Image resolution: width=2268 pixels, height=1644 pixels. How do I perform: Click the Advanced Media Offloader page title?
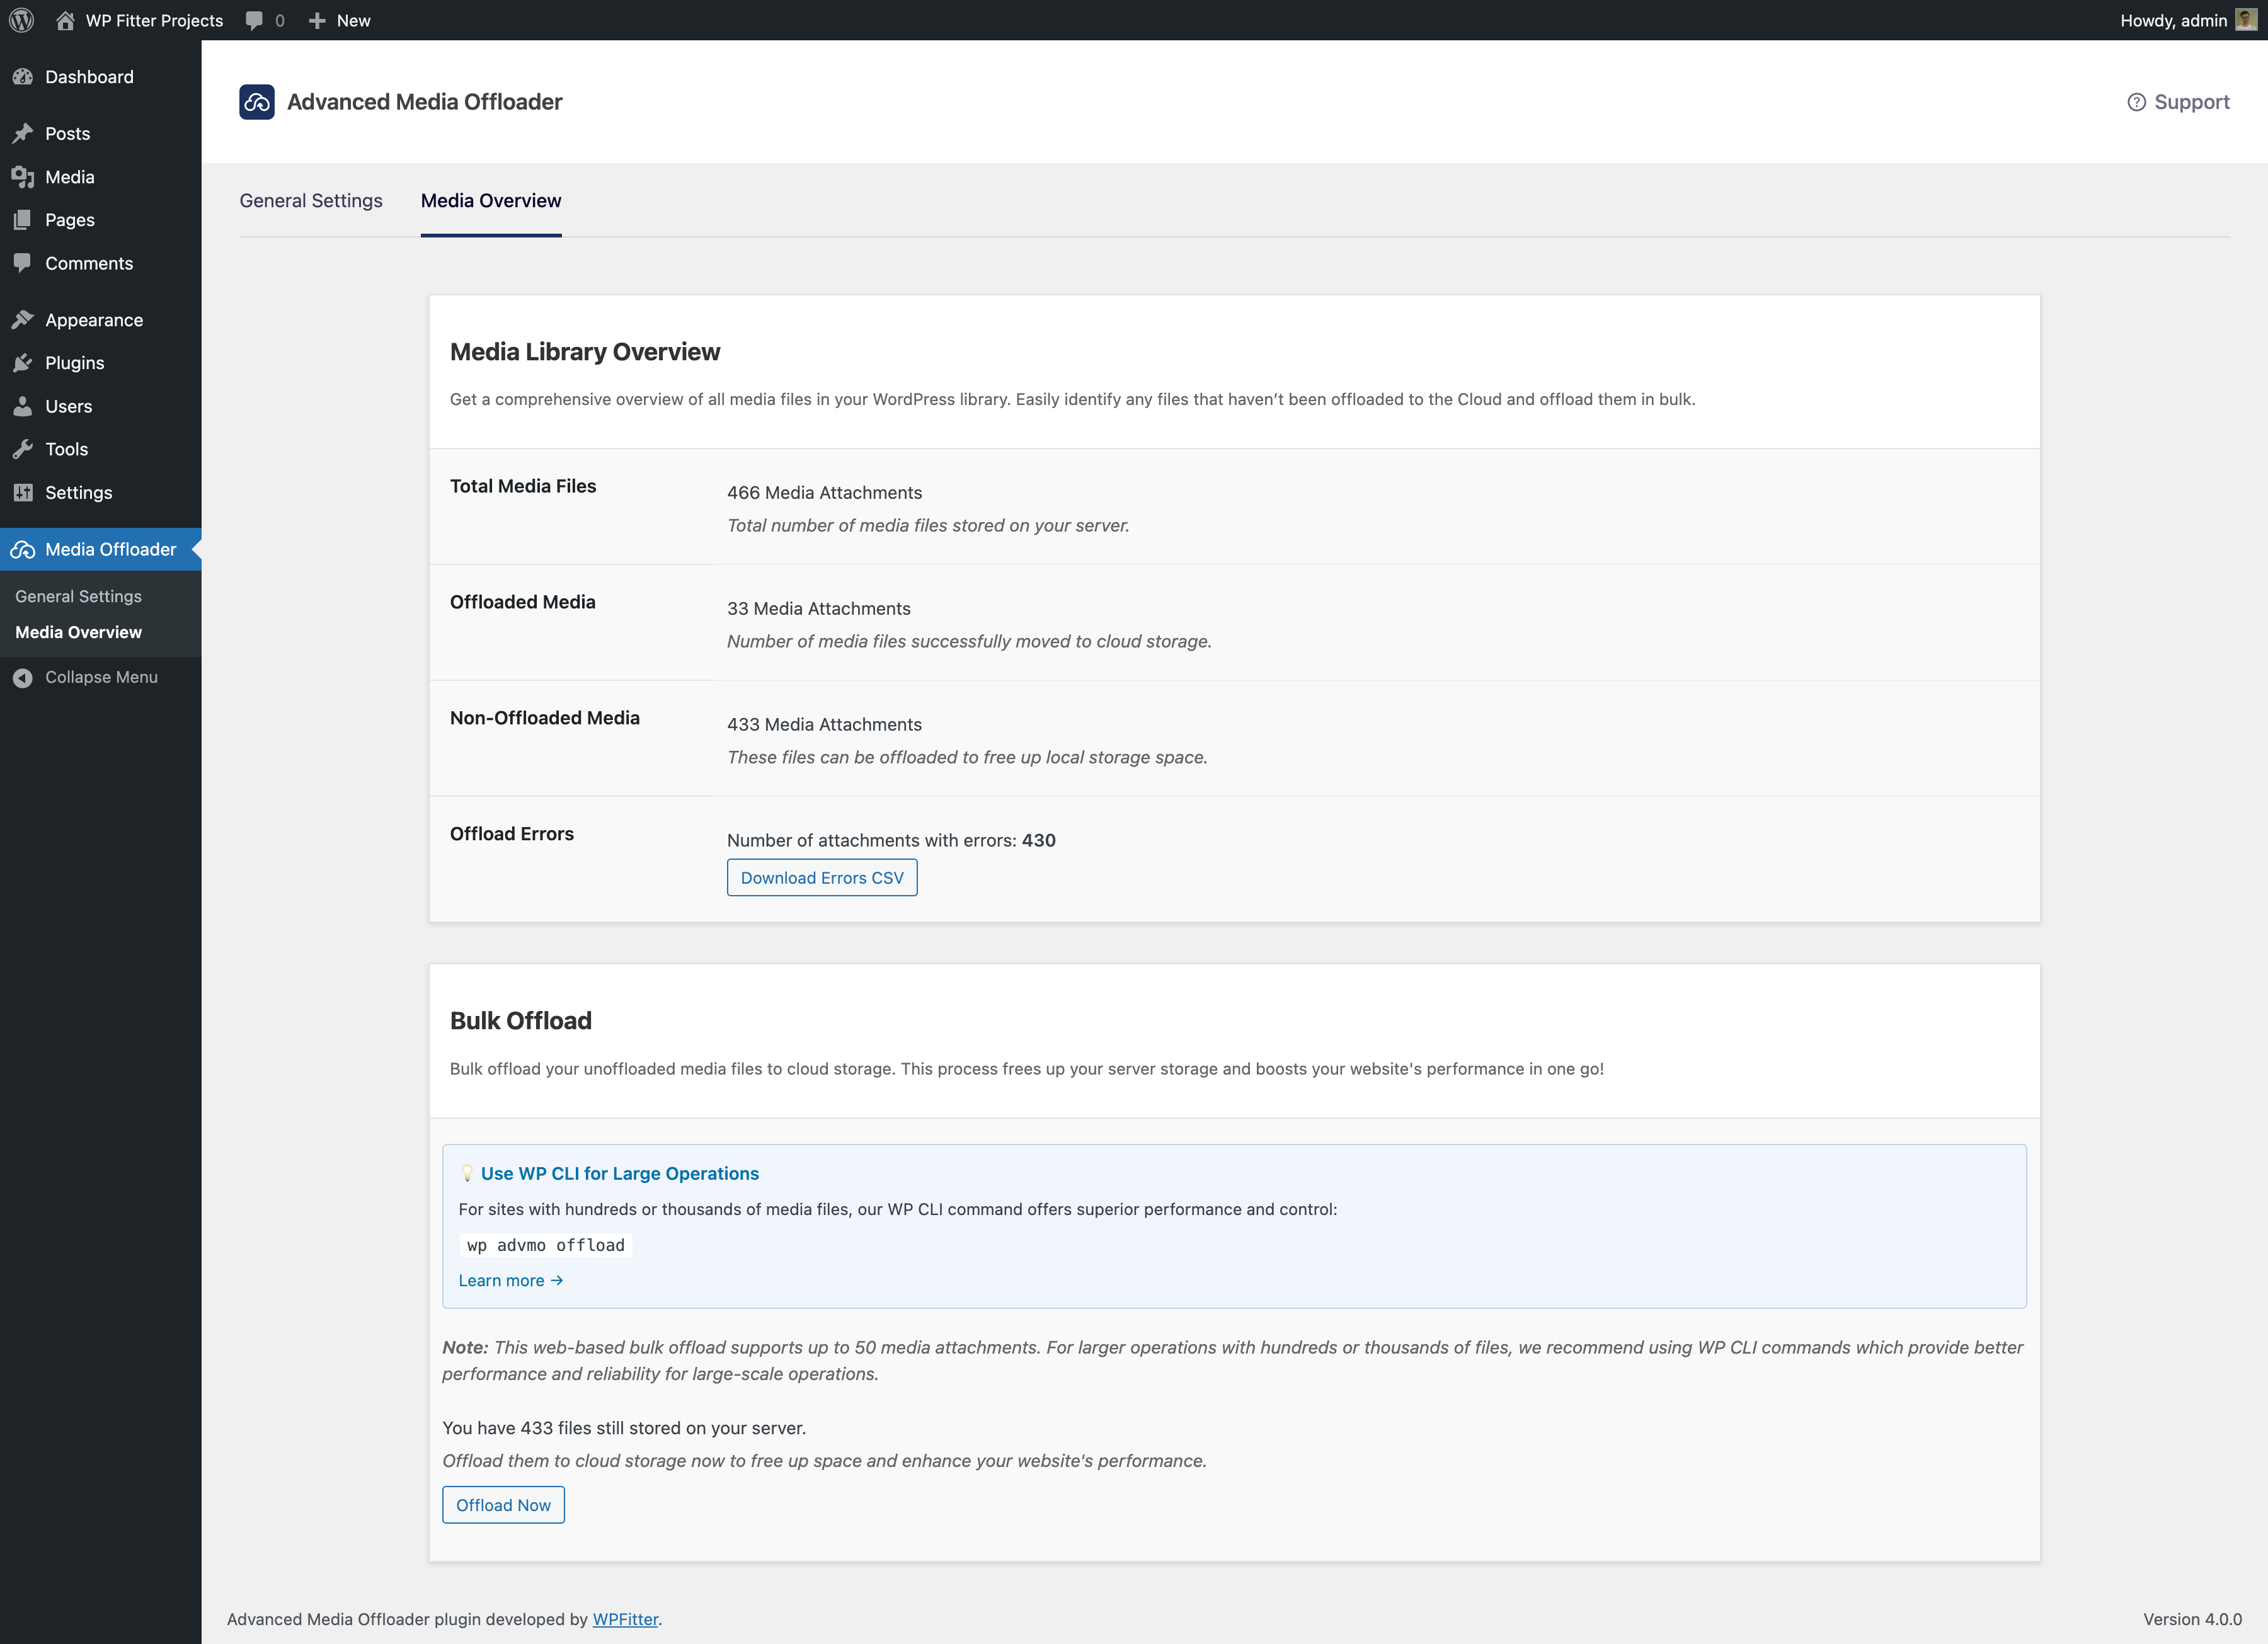click(424, 102)
